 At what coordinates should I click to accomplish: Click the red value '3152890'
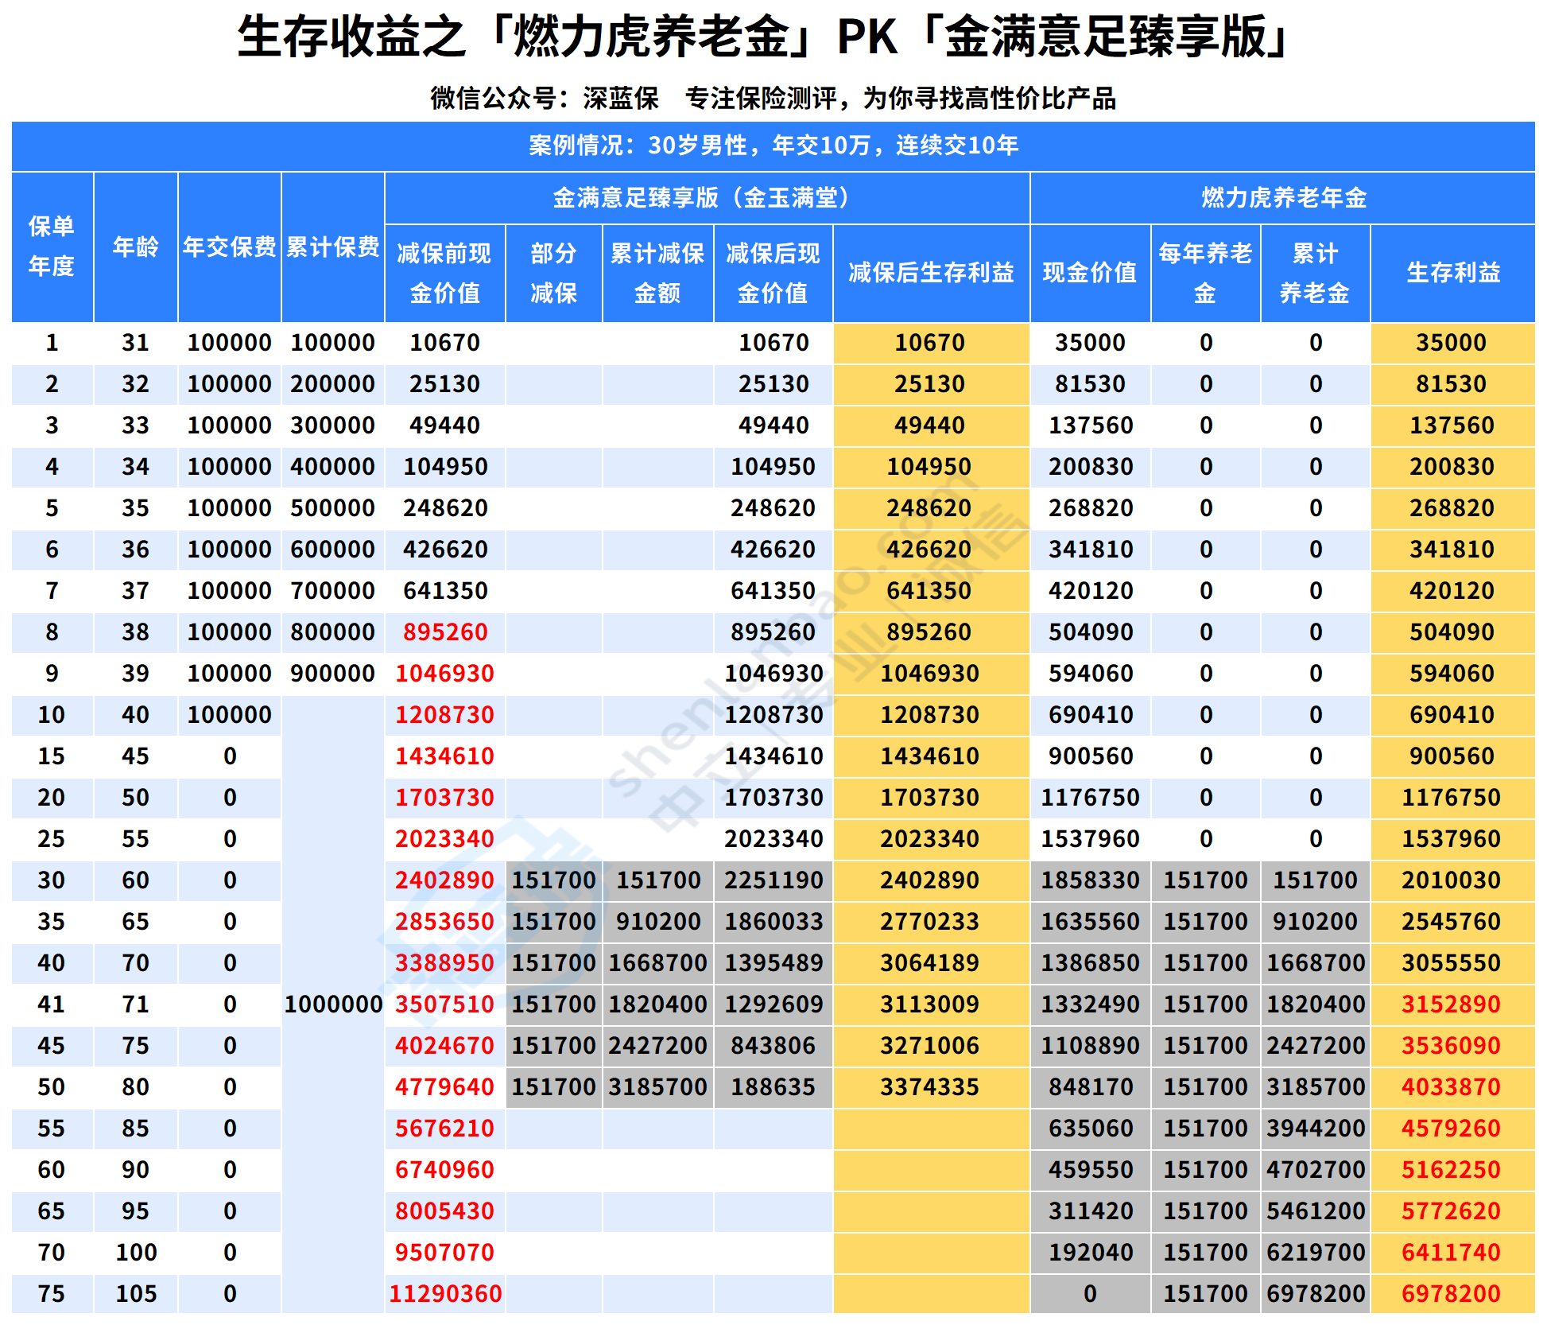click(x=1451, y=1004)
